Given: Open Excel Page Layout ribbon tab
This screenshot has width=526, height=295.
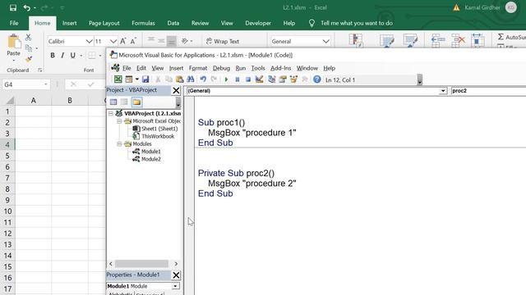Looking at the screenshot, I should click(x=104, y=23).
